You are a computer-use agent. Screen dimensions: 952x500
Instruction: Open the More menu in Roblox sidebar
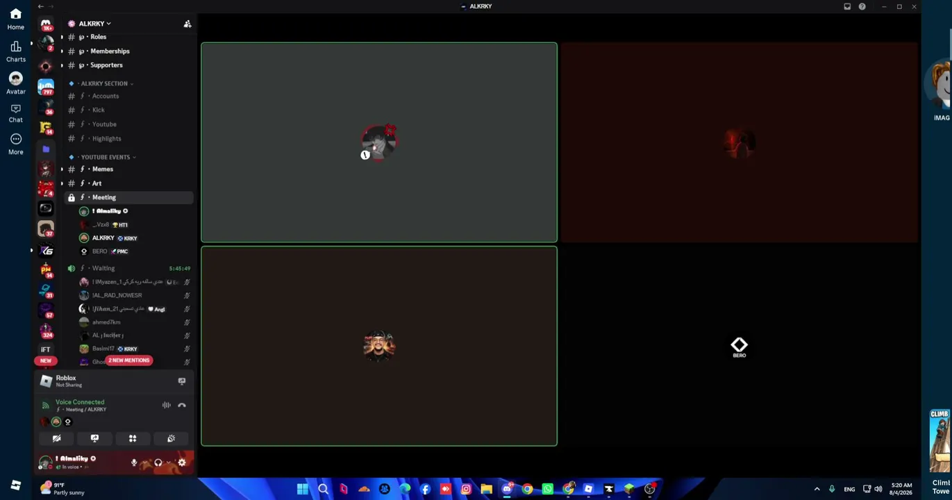[15, 144]
